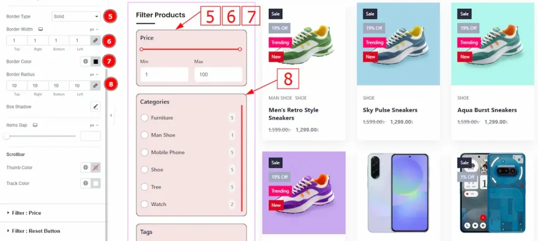The height and width of the screenshot is (241, 538).
Task: Open the Border Radius px unit selector
Action: click(x=94, y=74)
